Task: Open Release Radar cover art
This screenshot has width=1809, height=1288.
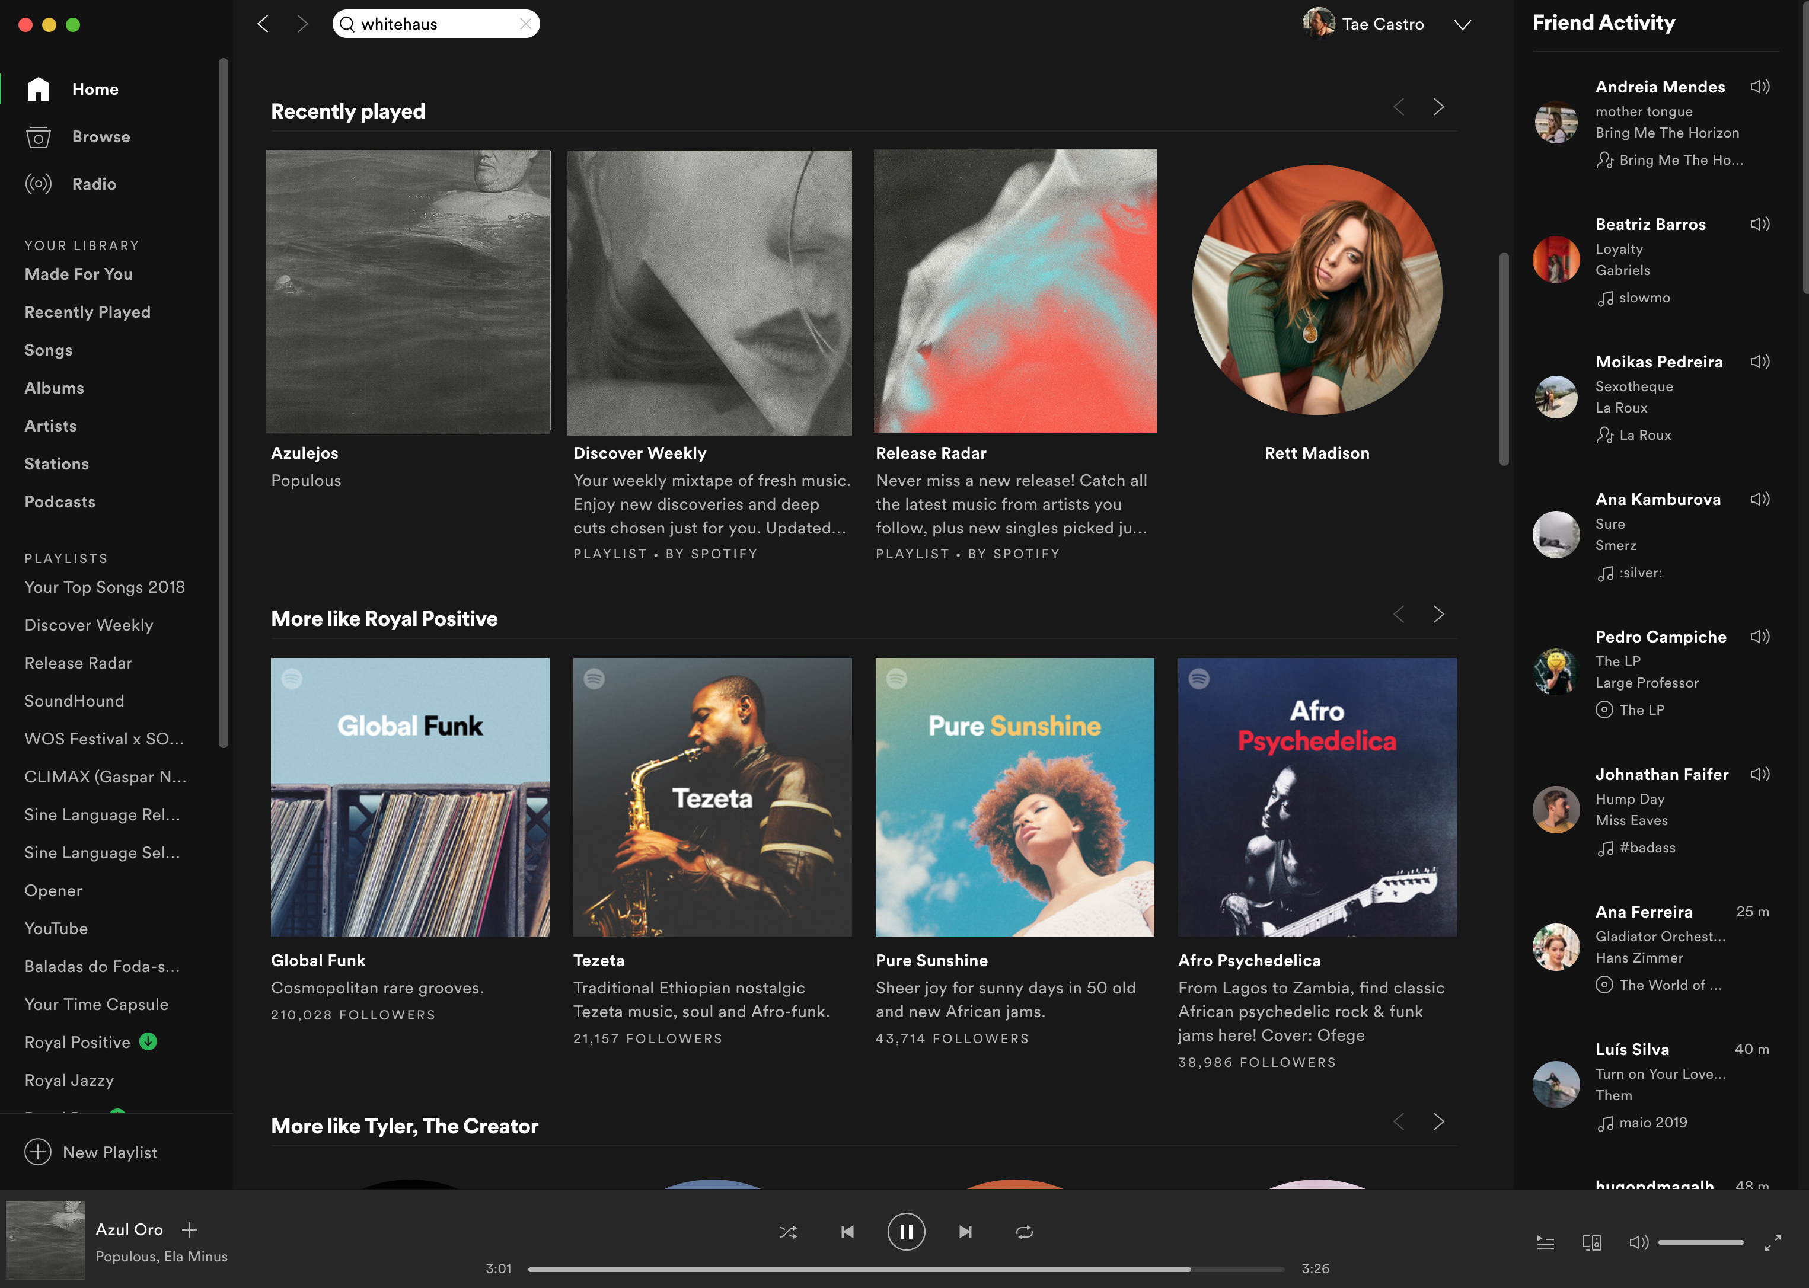Action: [x=1016, y=291]
